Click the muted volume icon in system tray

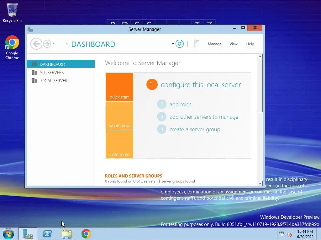(289, 234)
